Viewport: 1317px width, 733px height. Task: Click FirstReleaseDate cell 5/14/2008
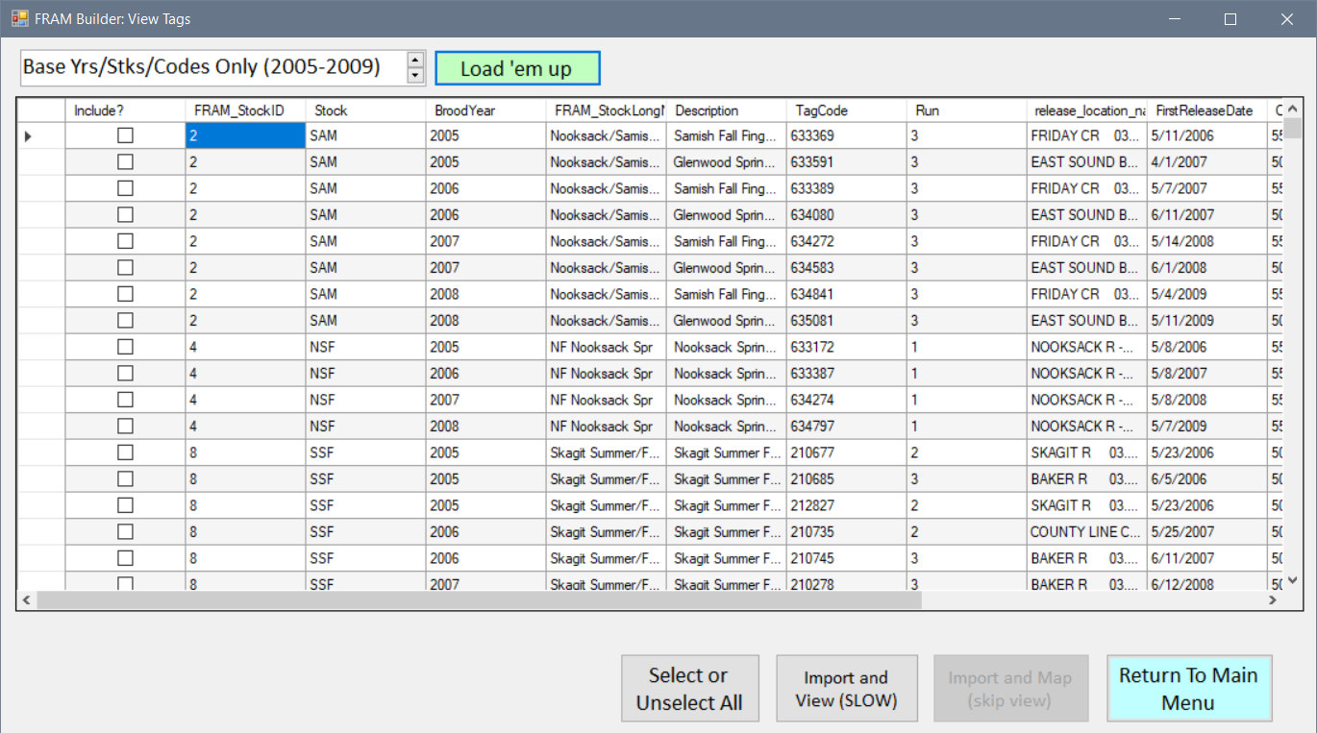pos(1206,241)
